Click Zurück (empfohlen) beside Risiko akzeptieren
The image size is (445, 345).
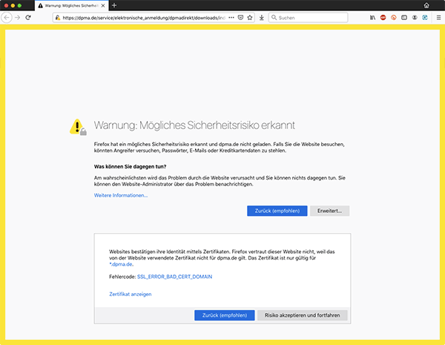pyautogui.click(x=225, y=315)
